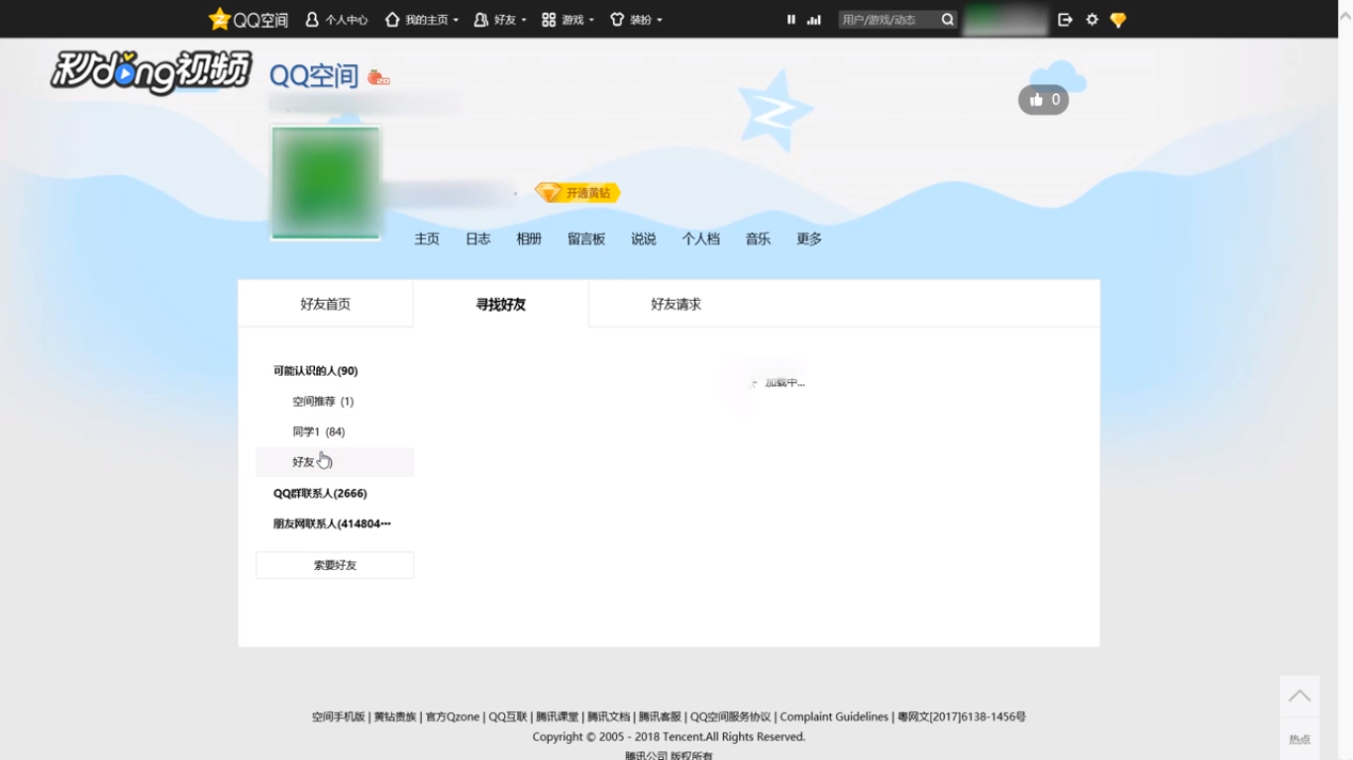
Task: Open 个人中心 from the top bar
Action: point(337,20)
